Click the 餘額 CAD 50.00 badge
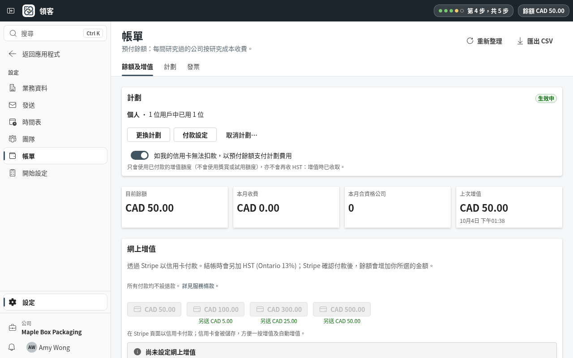Image resolution: width=573 pixels, height=358 pixels. pos(543,11)
